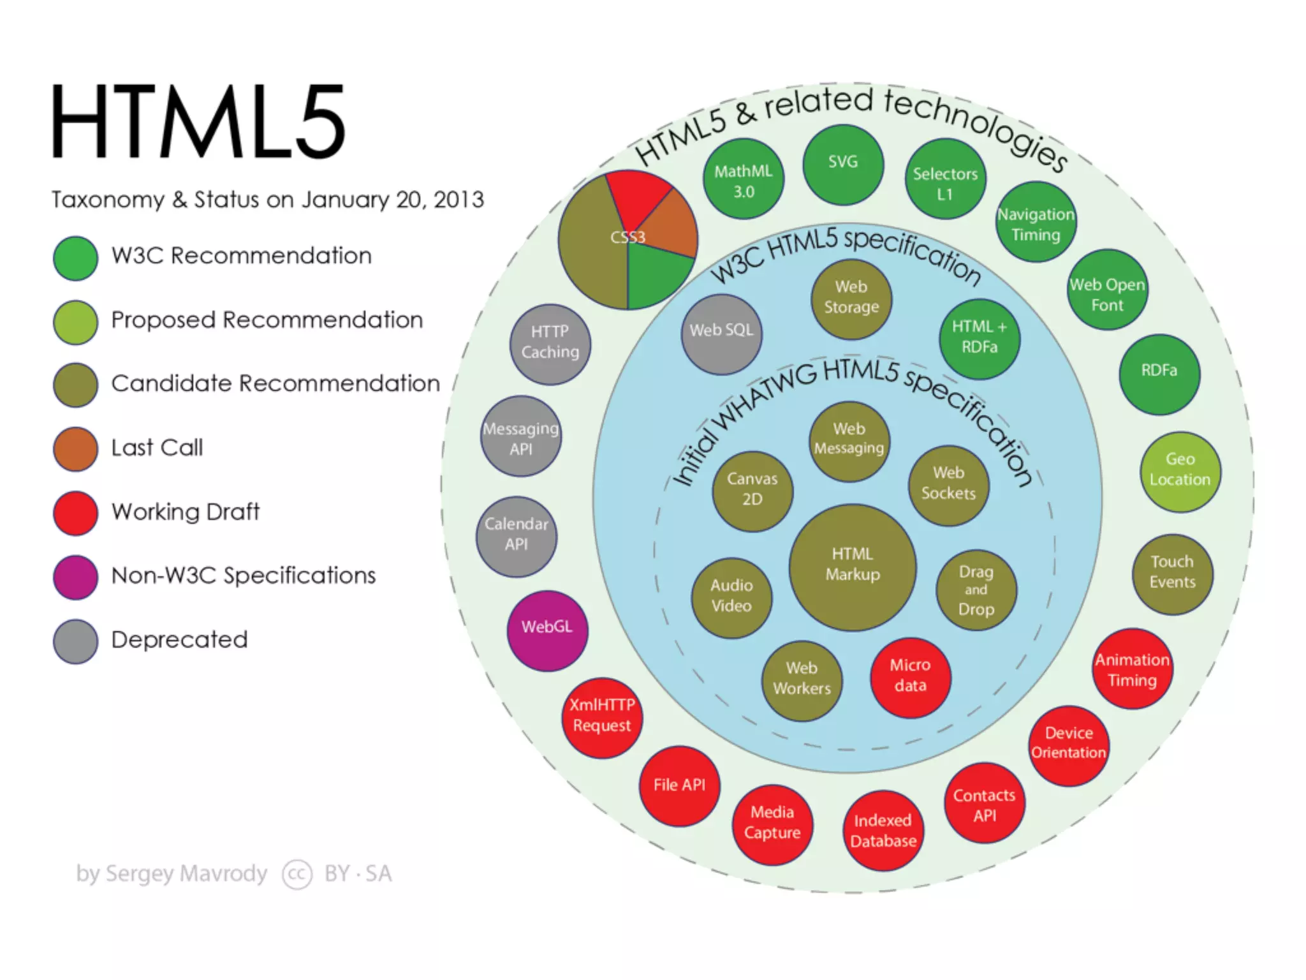
Task: Click the HTML5 title heading
Action: point(198,122)
